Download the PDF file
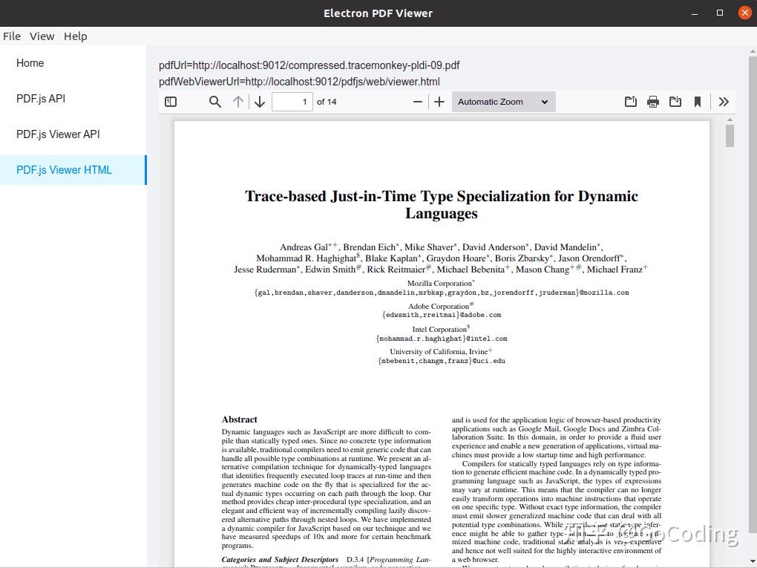Screen dimensions: 757x568 pyautogui.click(x=675, y=102)
